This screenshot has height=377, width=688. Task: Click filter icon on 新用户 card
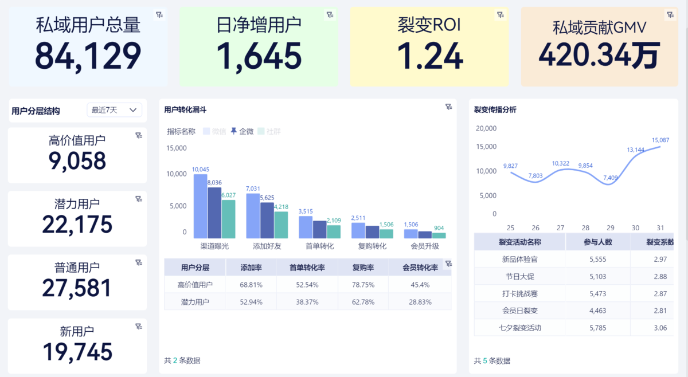click(x=138, y=326)
